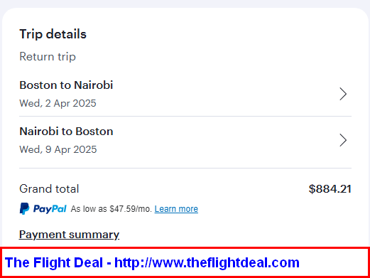
Task: Click the As low as $47.59/mo. text
Action: (x=111, y=209)
